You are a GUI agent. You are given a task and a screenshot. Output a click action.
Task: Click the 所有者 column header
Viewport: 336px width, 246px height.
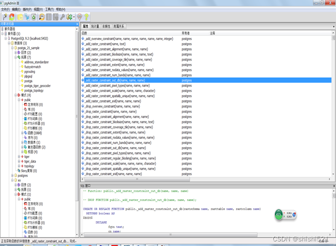click(195, 33)
